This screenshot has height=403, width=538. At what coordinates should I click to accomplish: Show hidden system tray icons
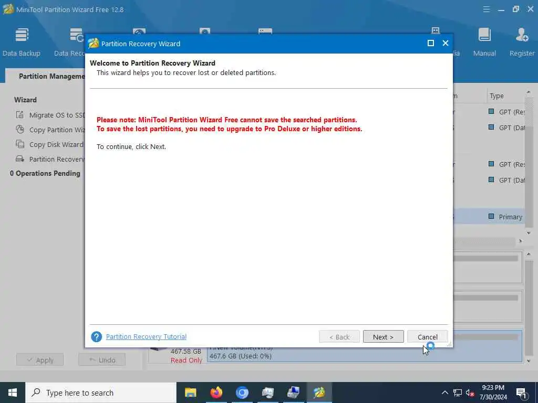(x=444, y=393)
